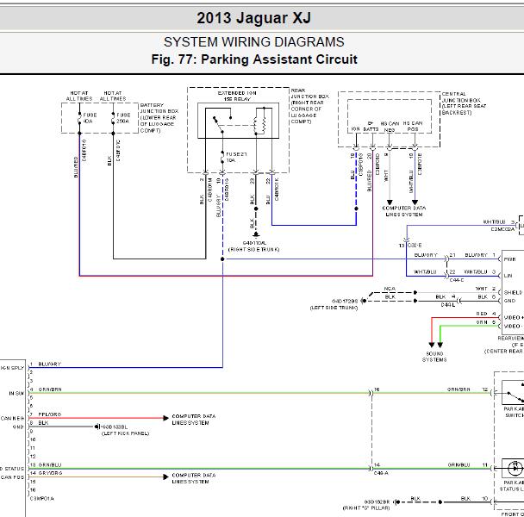Click the 'IN SW' pin label
Viewport: 524px width, 517px height.
pyautogui.click(x=16, y=393)
